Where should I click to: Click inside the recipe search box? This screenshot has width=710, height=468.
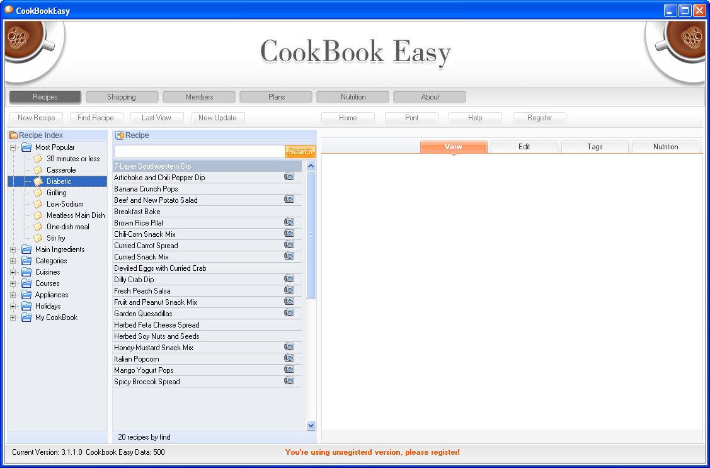pos(198,151)
